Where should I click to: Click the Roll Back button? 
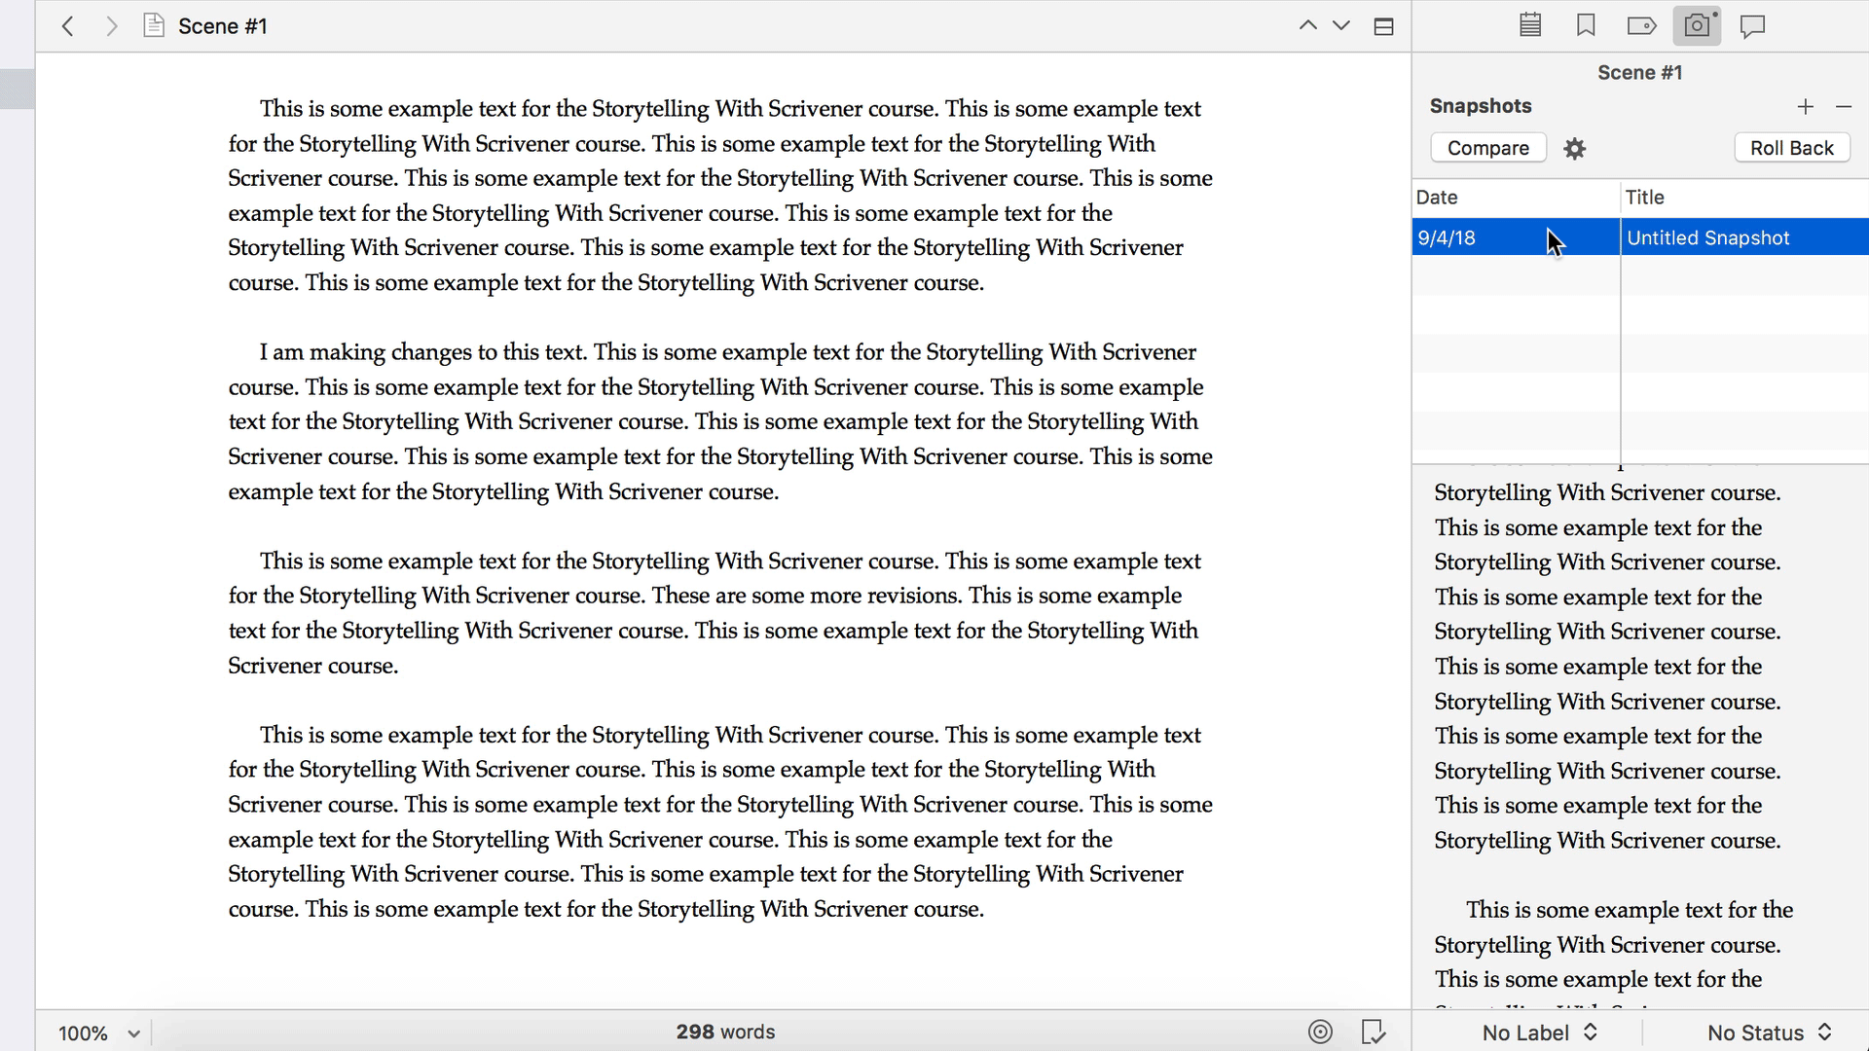tap(1791, 148)
